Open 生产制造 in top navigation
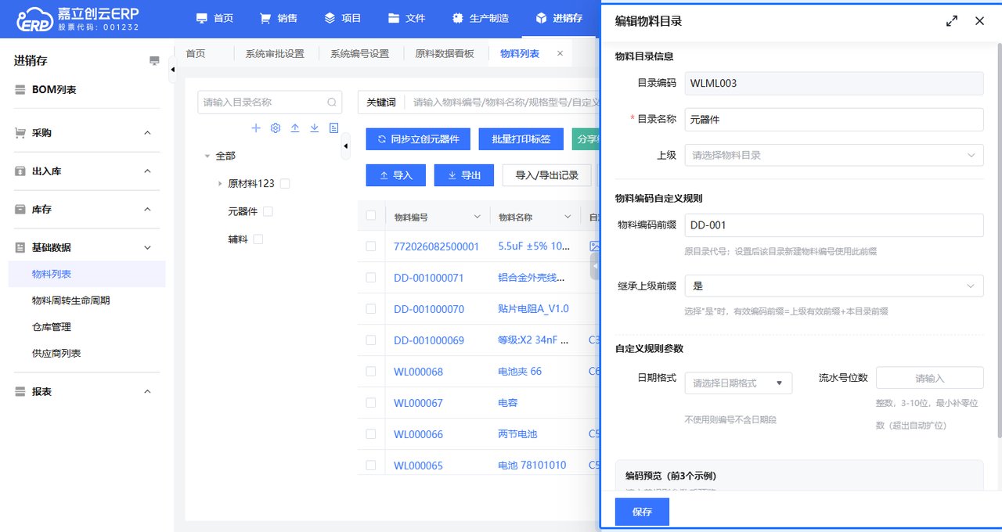The width and height of the screenshot is (1002, 532). [x=481, y=18]
